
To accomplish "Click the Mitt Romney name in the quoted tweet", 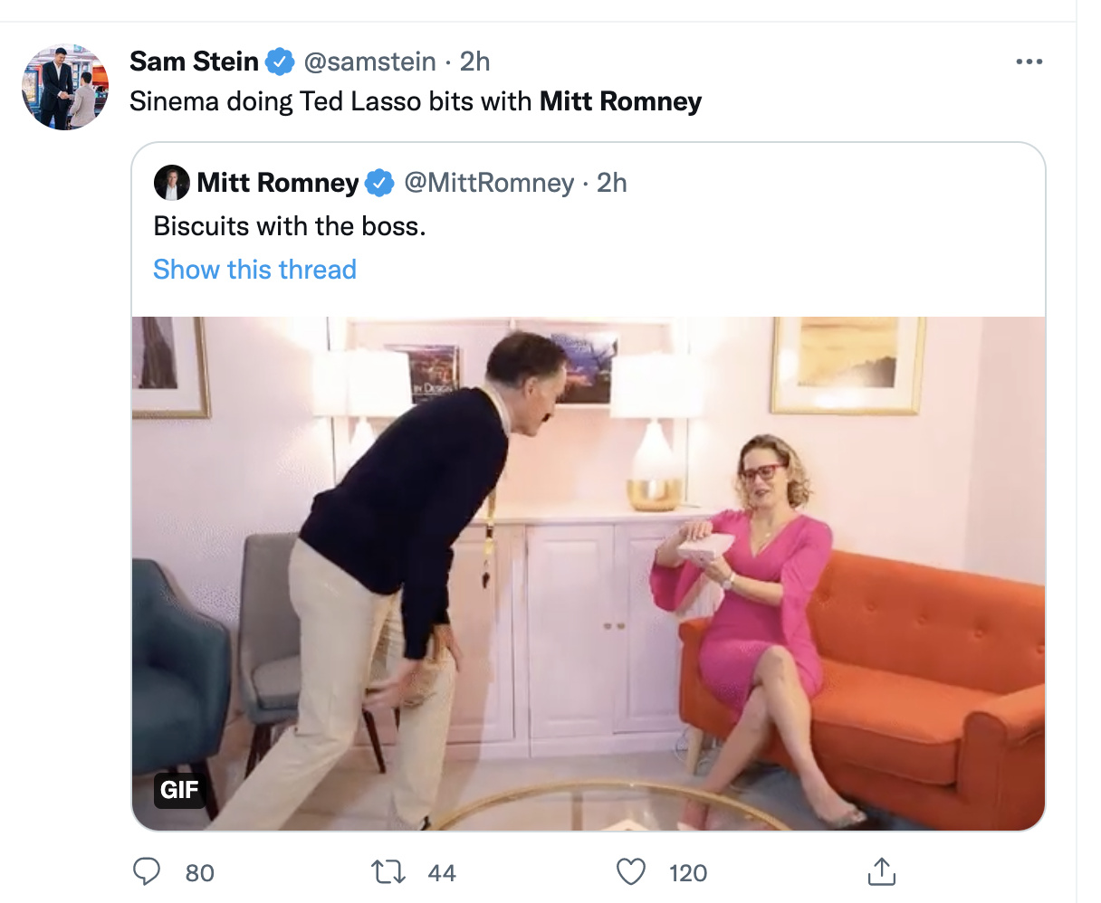I will [x=278, y=183].
